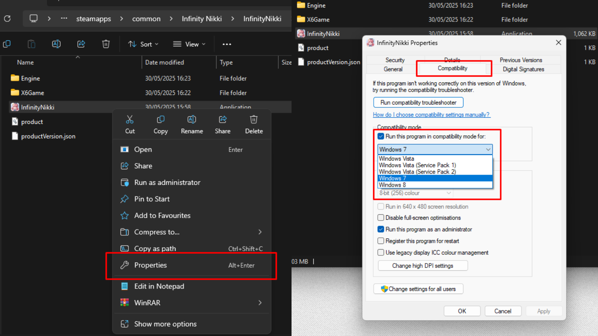Open the See more three-dots menu
This screenshot has width=598, height=336.
pos(227,44)
